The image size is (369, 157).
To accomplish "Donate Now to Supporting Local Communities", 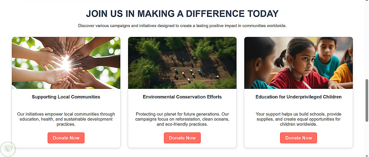I will point(66,138).
